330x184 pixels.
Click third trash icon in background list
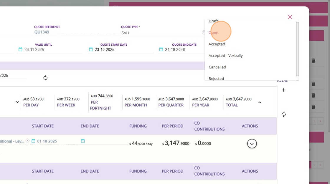pyautogui.click(x=313, y=95)
